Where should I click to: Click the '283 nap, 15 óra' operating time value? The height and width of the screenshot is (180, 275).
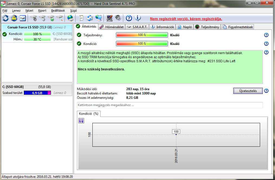pos(138,89)
